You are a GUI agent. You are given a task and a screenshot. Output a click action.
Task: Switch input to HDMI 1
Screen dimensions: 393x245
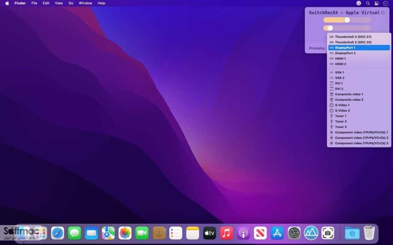[x=359, y=59]
